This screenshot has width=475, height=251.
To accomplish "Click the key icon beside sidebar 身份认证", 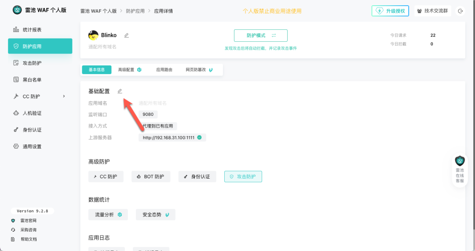I will (16, 129).
